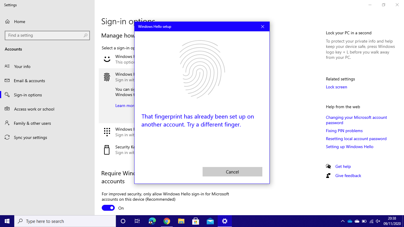Click the Get help chat icon

tap(328, 166)
